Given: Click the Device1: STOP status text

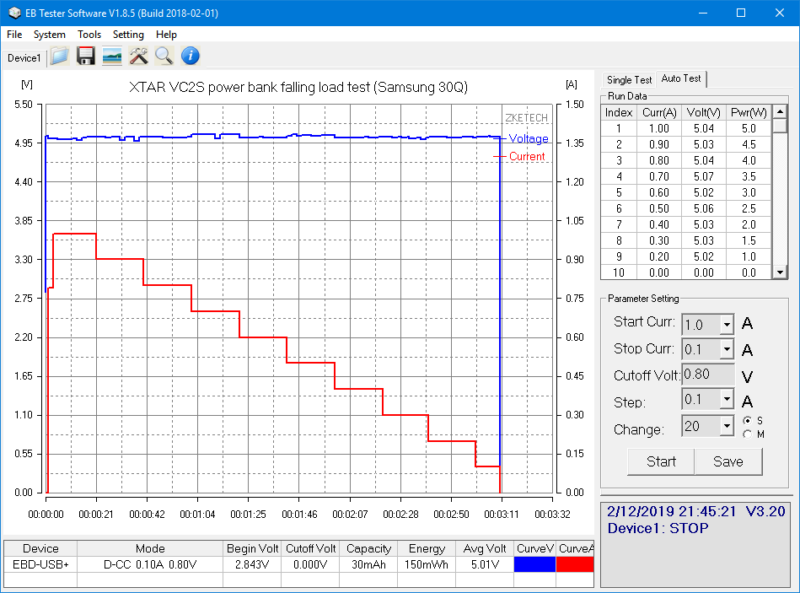Looking at the screenshot, I should click(658, 528).
